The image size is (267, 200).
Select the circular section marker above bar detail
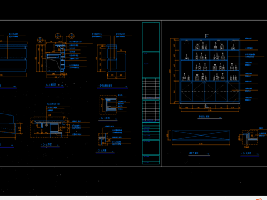[58, 36]
